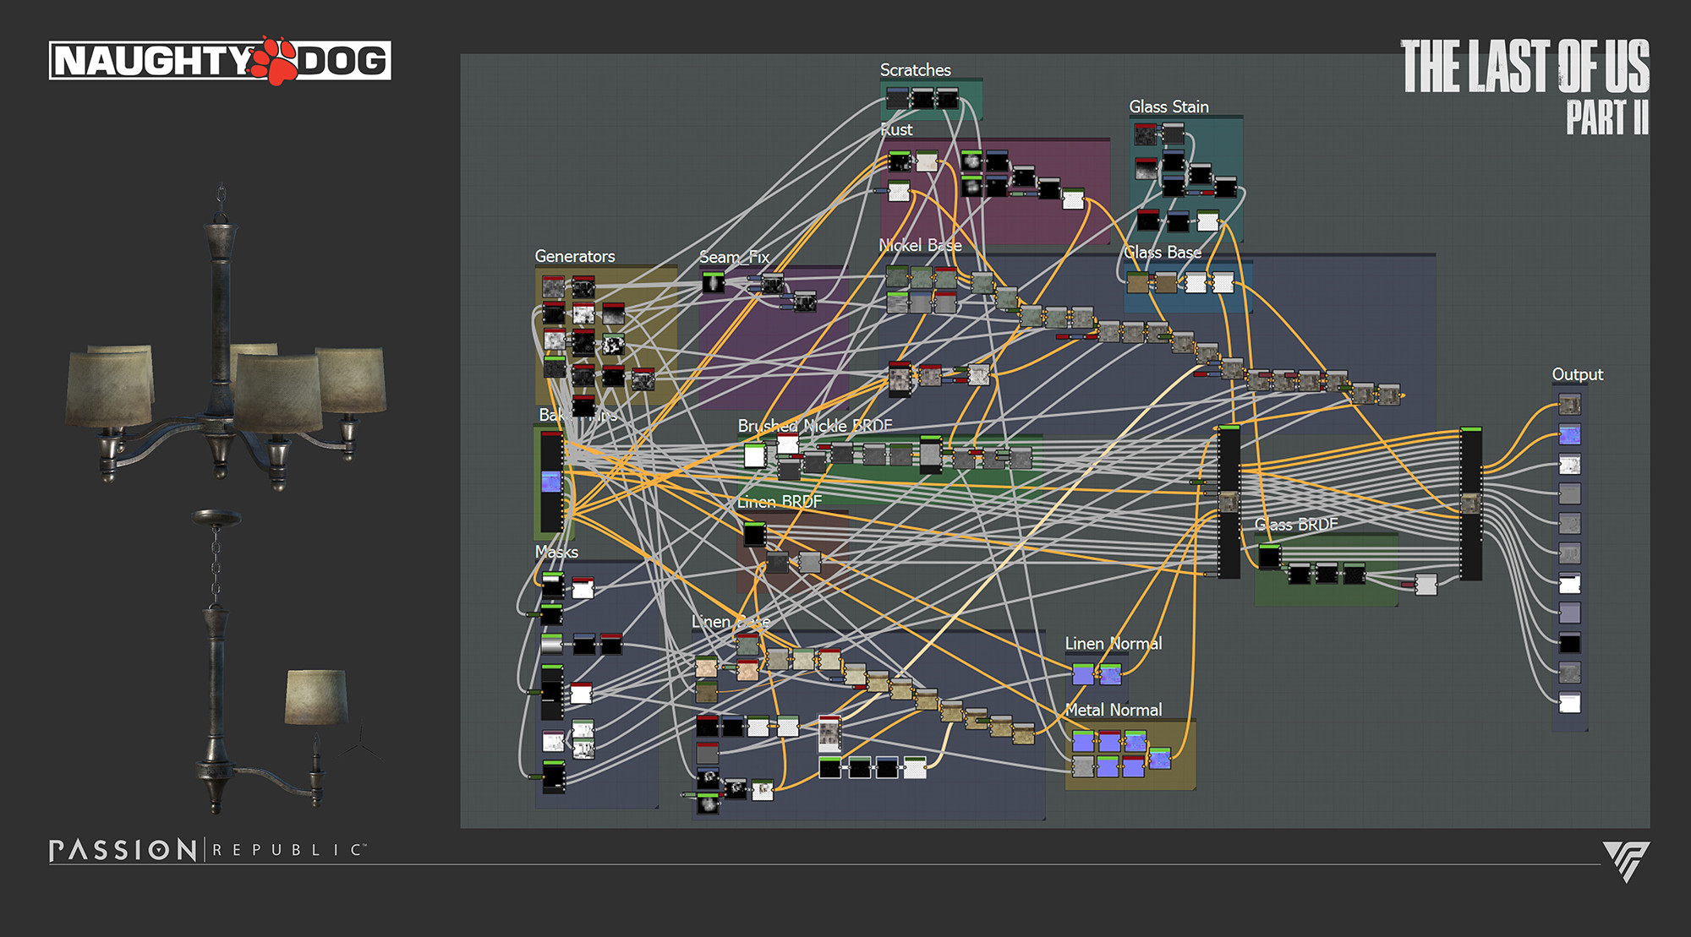Click the Glass Stain frame label
Screen dimensions: 1691x937
(x=1168, y=106)
